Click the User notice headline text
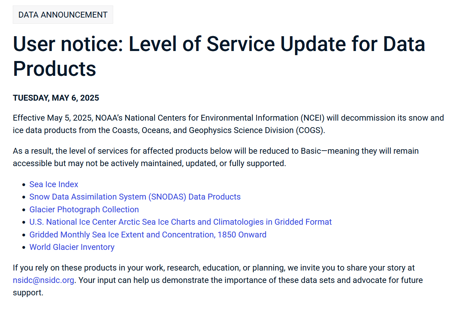Screen dimensions: 462x315 219,56
